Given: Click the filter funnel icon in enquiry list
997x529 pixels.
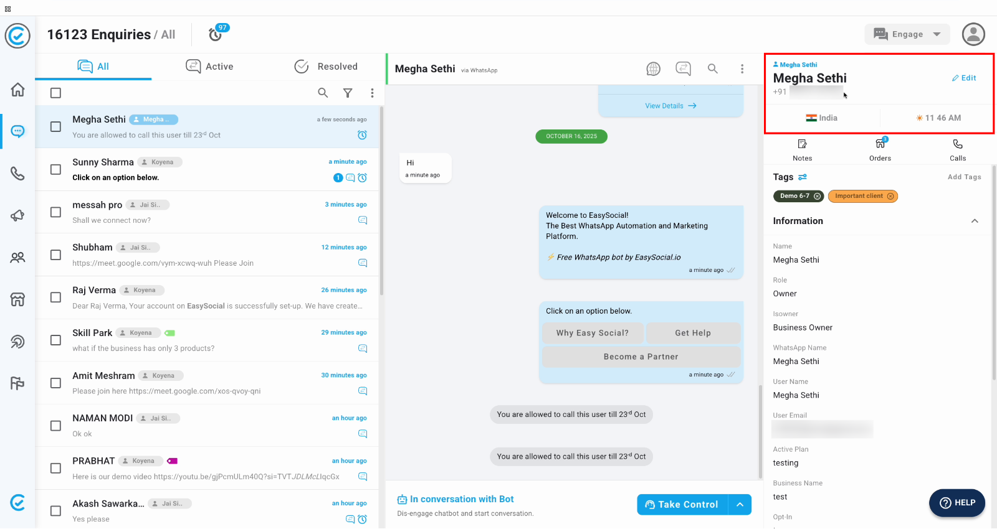Looking at the screenshot, I should click(348, 93).
